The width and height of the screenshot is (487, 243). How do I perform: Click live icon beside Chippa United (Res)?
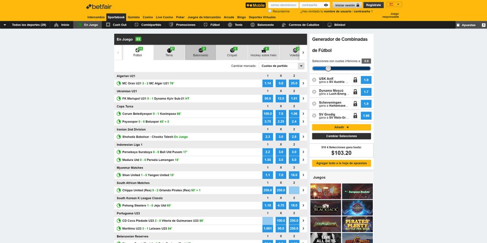pos(118,190)
